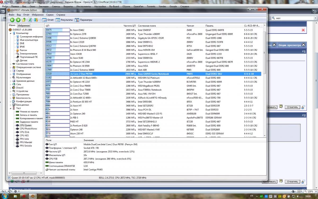This screenshot has width=318, height=199.
Task: Collapse the Компьютер tree node
Action: (x=11, y=33)
